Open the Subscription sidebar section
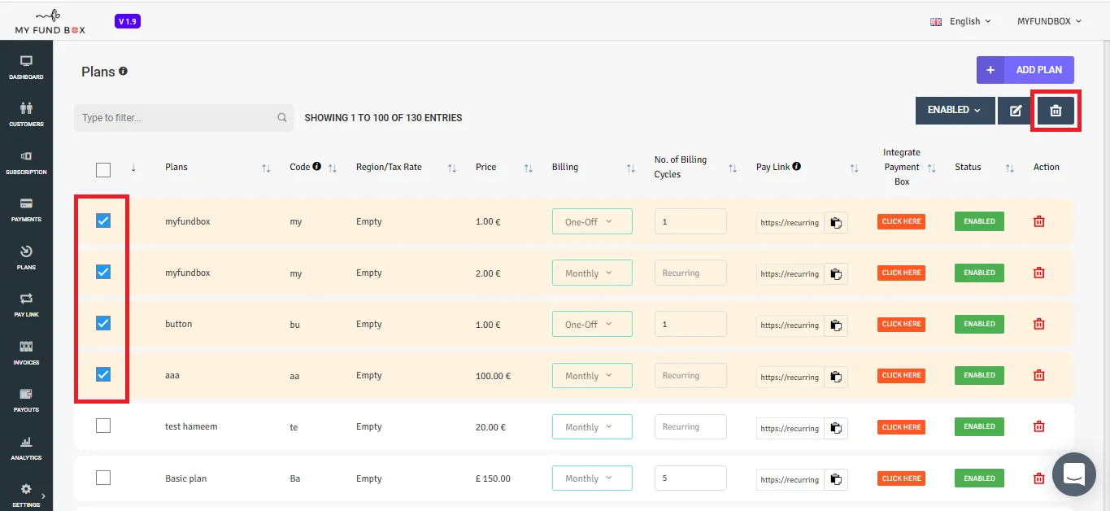Image resolution: width=1110 pixels, height=511 pixels. click(26, 163)
